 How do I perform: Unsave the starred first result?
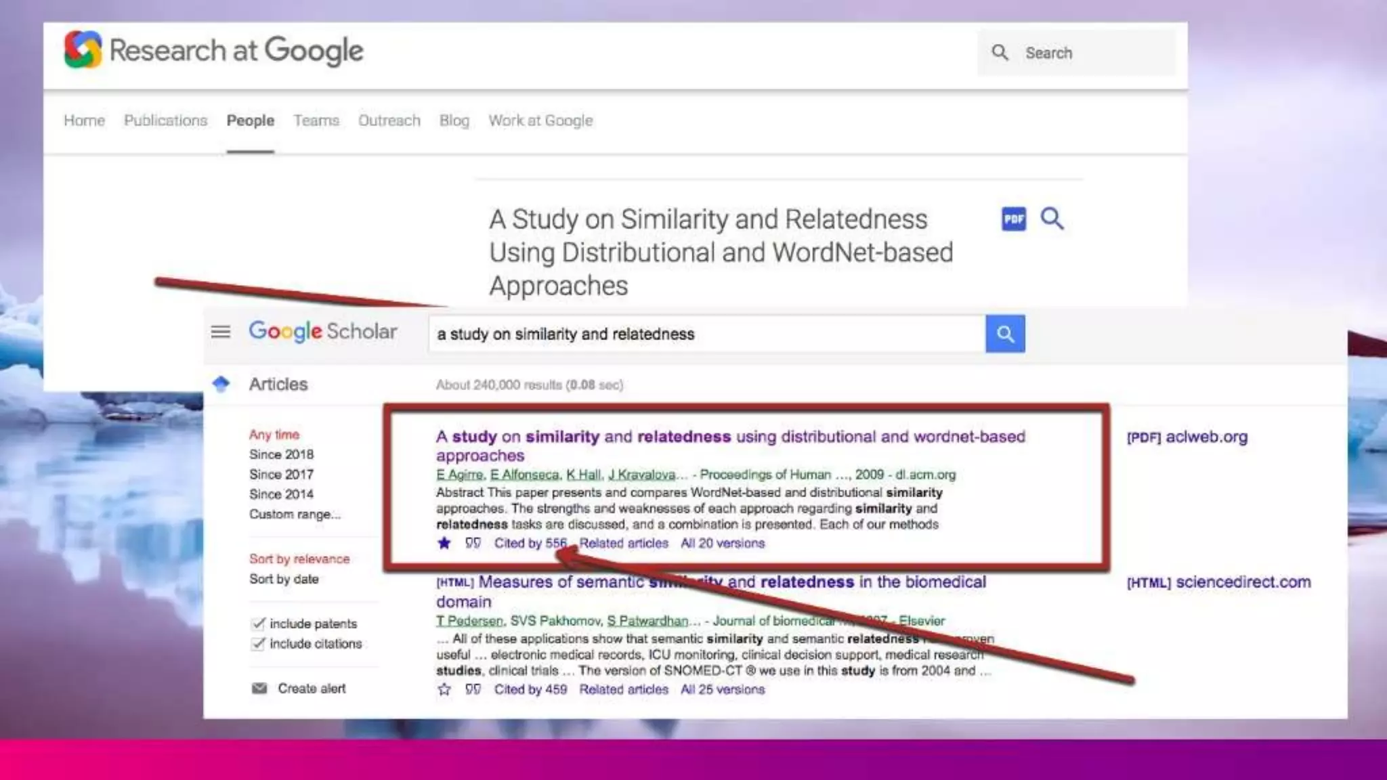tap(444, 543)
